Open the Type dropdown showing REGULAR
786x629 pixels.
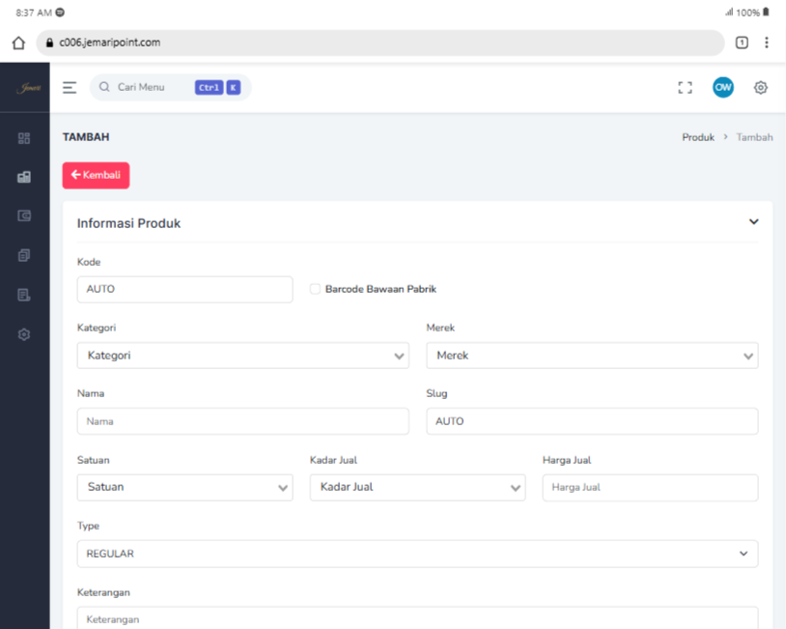(x=417, y=554)
